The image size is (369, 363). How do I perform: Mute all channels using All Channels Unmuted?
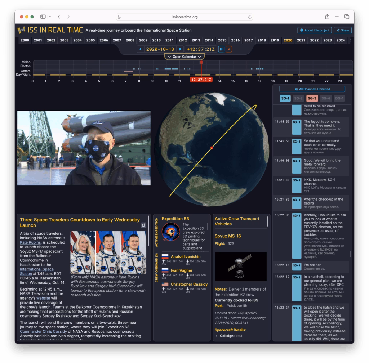click(x=312, y=89)
